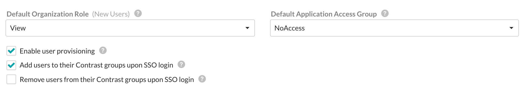
Task: Select the 'NoAccess' value in access group field
Action: pyautogui.click(x=290, y=28)
